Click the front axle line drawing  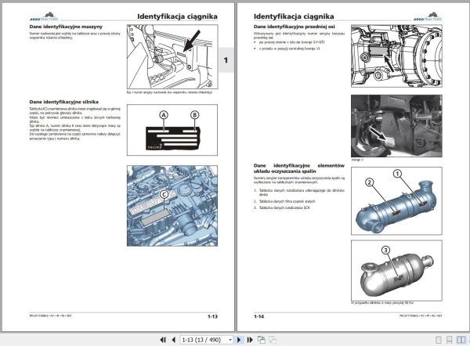(396, 56)
